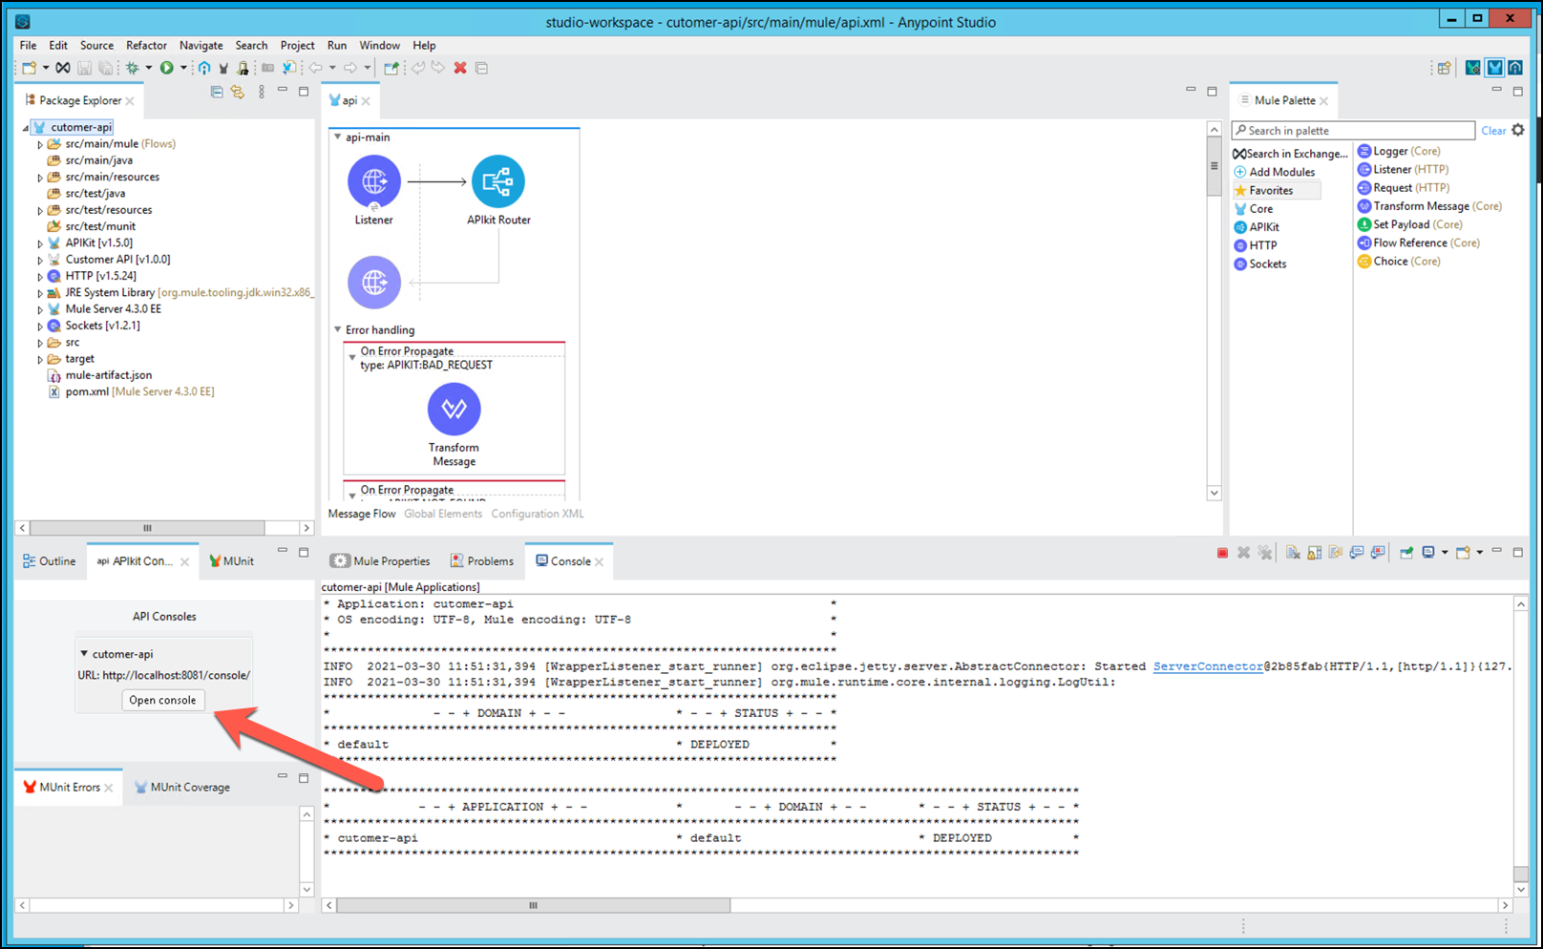The width and height of the screenshot is (1543, 949).
Task: Click the Forward navigation arrow icon
Action: (350, 68)
